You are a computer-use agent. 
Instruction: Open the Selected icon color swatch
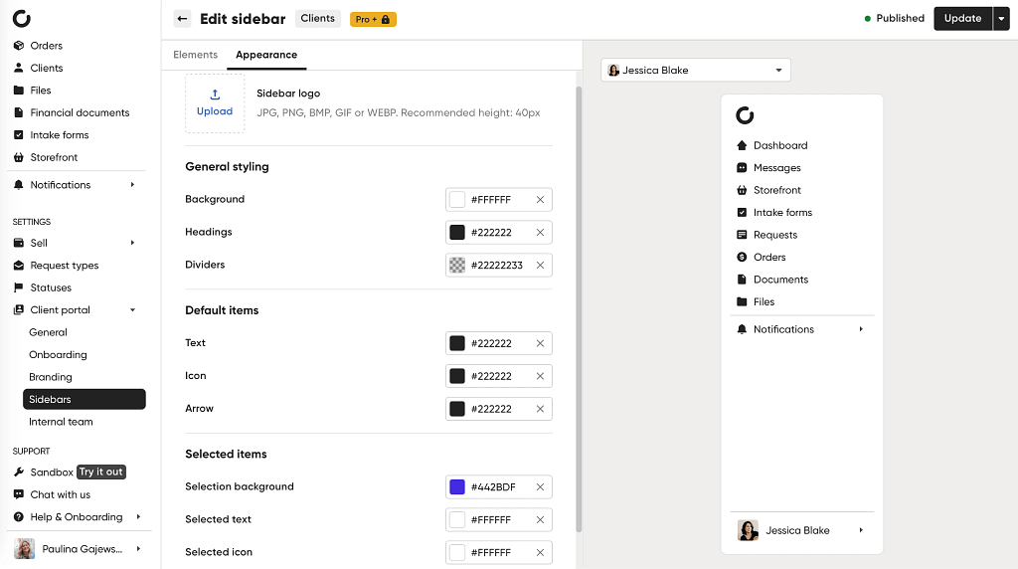click(x=457, y=553)
